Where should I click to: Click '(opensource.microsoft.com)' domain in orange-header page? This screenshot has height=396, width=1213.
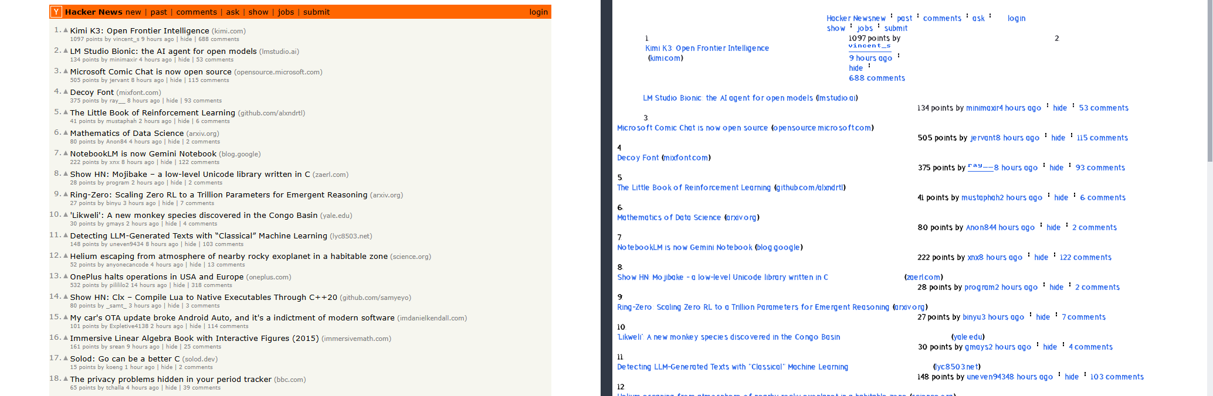pos(278,72)
